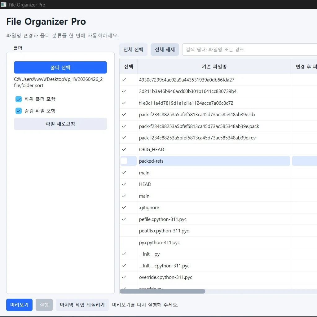Uncheck the pack .idx file row
The image size is (317, 317).
coord(124,114)
